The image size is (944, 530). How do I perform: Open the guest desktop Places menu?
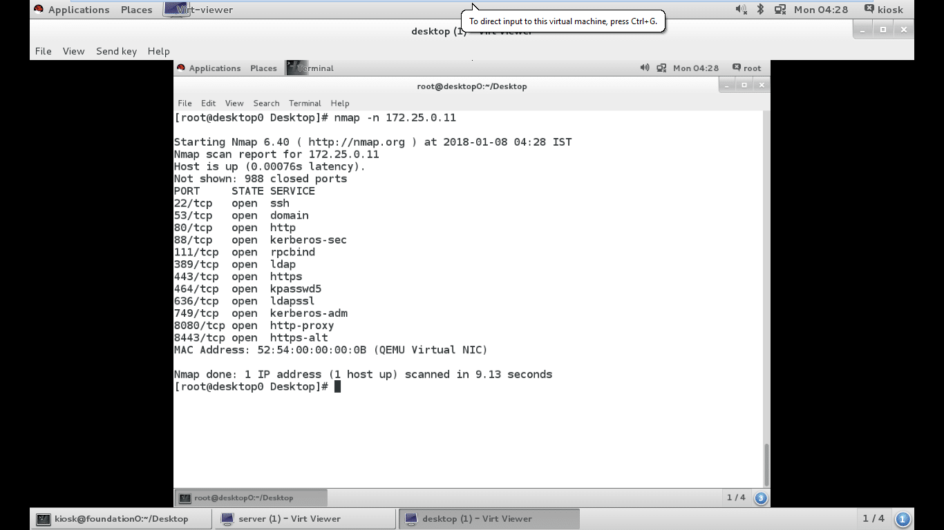coord(263,68)
